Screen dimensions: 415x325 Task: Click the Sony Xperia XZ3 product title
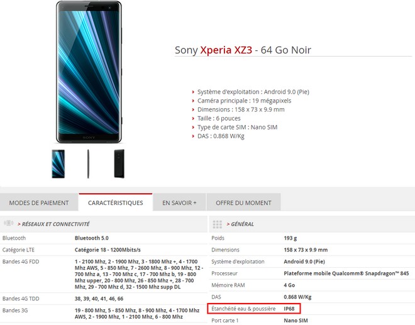243,50
